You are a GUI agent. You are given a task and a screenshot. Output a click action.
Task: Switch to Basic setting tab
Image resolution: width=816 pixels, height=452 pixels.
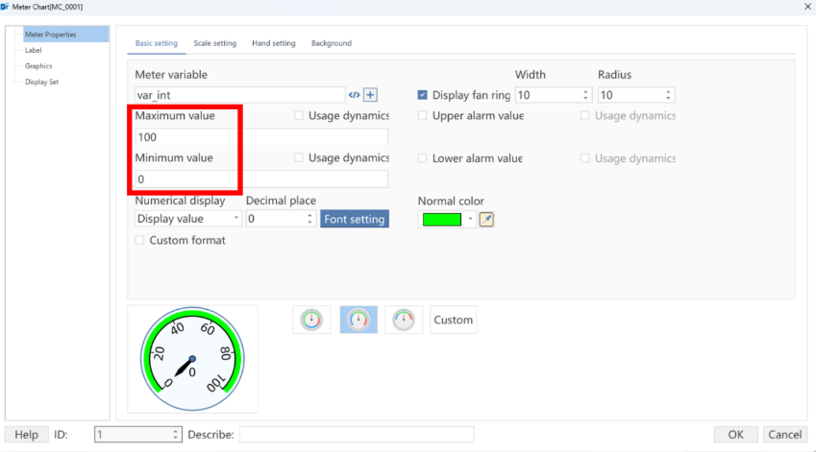(x=156, y=43)
